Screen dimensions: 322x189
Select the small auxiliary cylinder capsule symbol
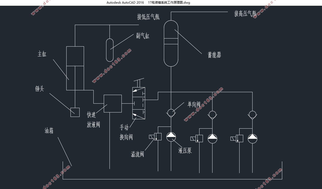[x=110, y=50]
